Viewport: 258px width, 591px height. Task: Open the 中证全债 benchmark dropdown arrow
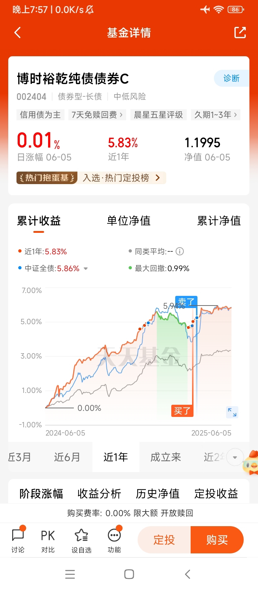[x=86, y=269]
